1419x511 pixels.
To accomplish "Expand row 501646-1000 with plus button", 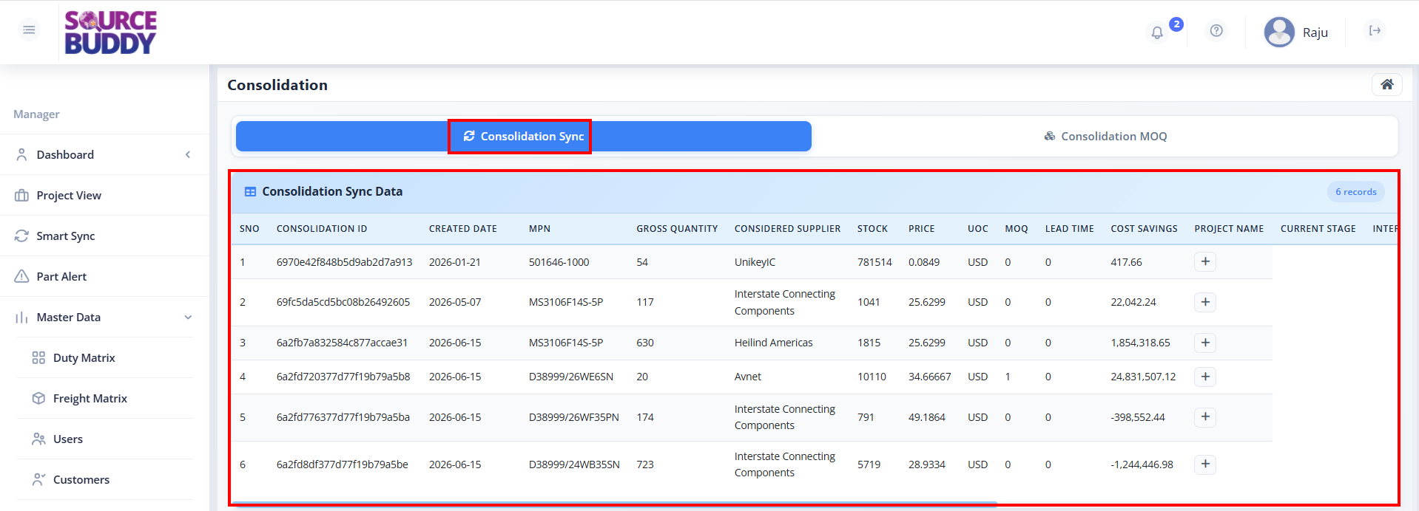I will coord(1205,261).
